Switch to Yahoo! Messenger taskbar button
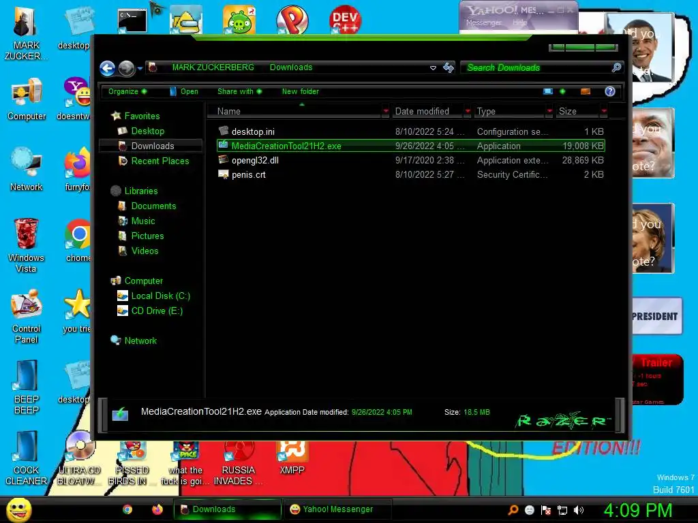 click(x=338, y=509)
